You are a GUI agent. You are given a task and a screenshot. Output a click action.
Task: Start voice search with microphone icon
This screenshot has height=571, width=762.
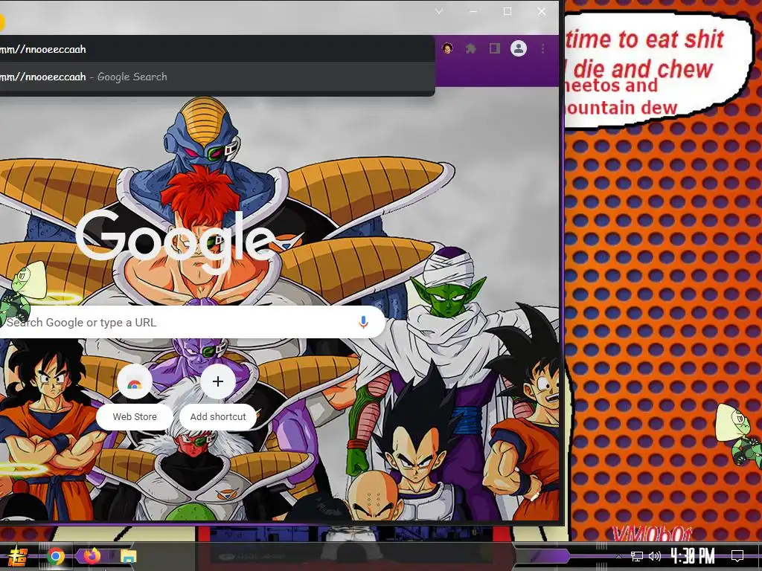click(363, 322)
